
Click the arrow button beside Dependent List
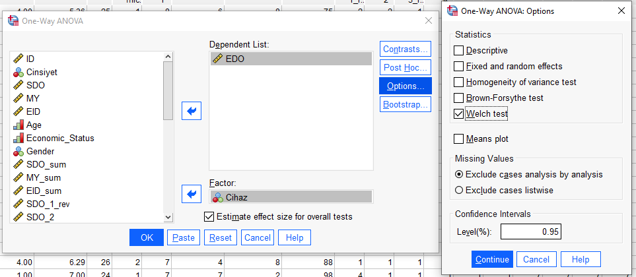click(x=191, y=111)
